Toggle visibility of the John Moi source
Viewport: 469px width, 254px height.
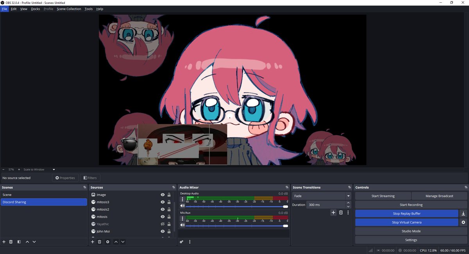point(163,231)
